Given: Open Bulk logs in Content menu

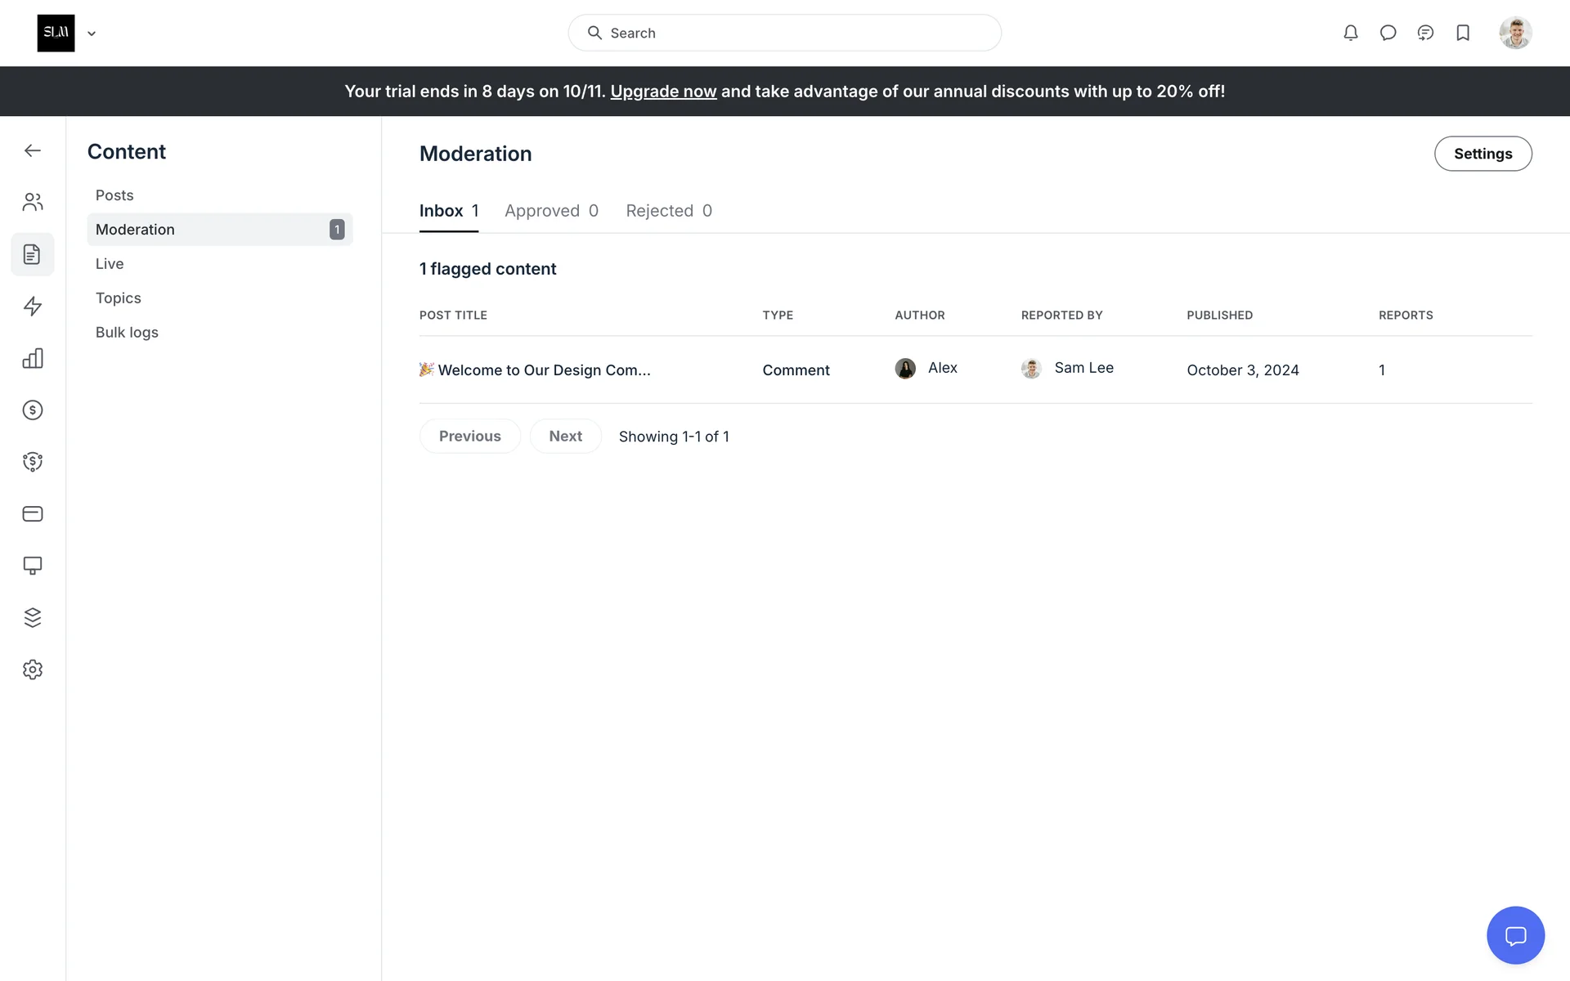Looking at the screenshot, I should [127, 333].
